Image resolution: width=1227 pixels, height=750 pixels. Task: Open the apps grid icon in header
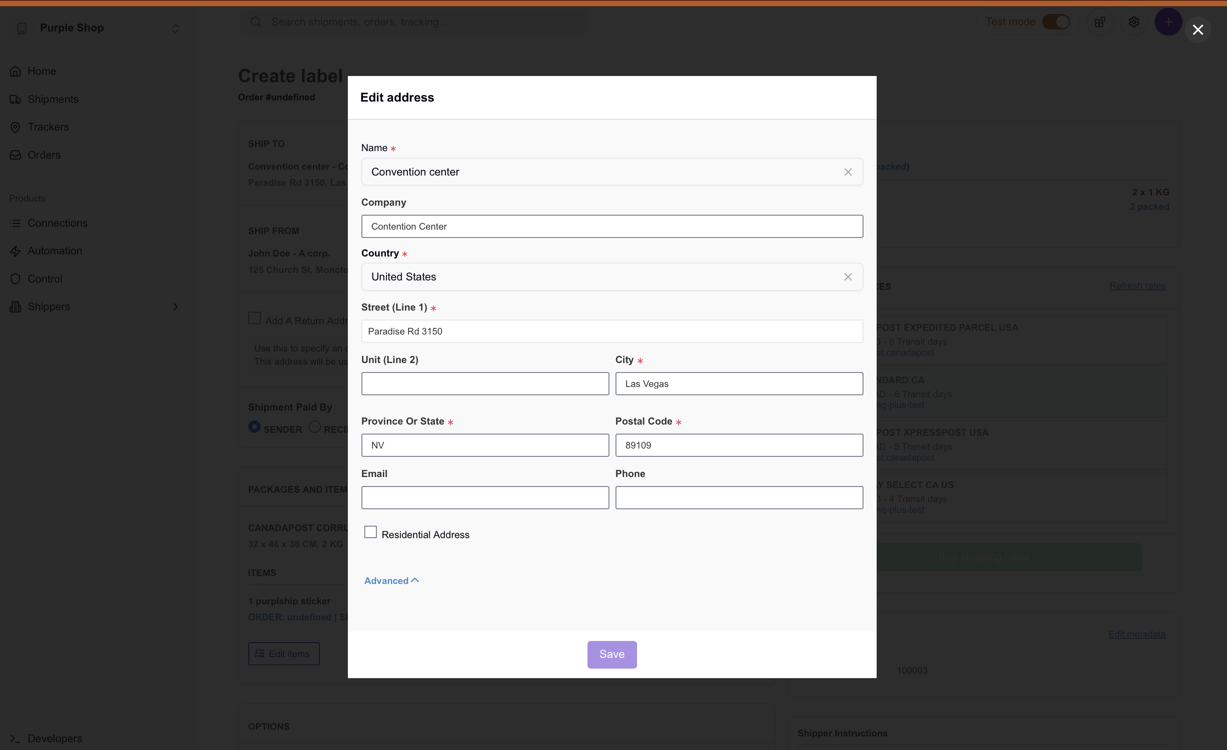1099,22
